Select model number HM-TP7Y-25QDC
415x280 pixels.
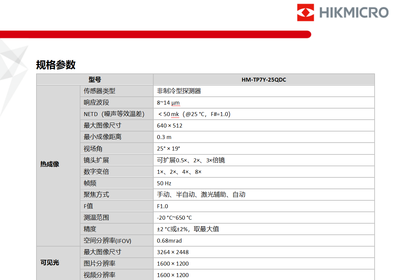[x=264, y=80]
